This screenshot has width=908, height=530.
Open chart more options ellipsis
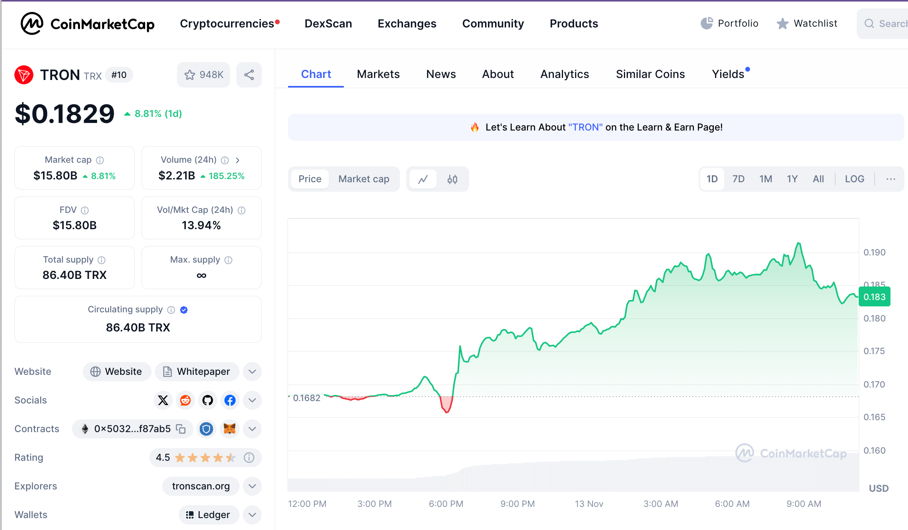pos(891,179)
